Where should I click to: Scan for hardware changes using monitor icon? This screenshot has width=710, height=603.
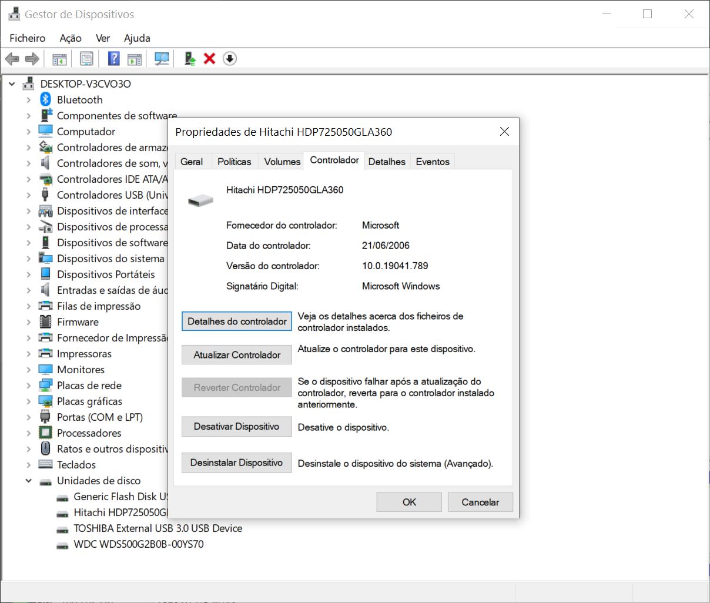click(x=162, y=59)
